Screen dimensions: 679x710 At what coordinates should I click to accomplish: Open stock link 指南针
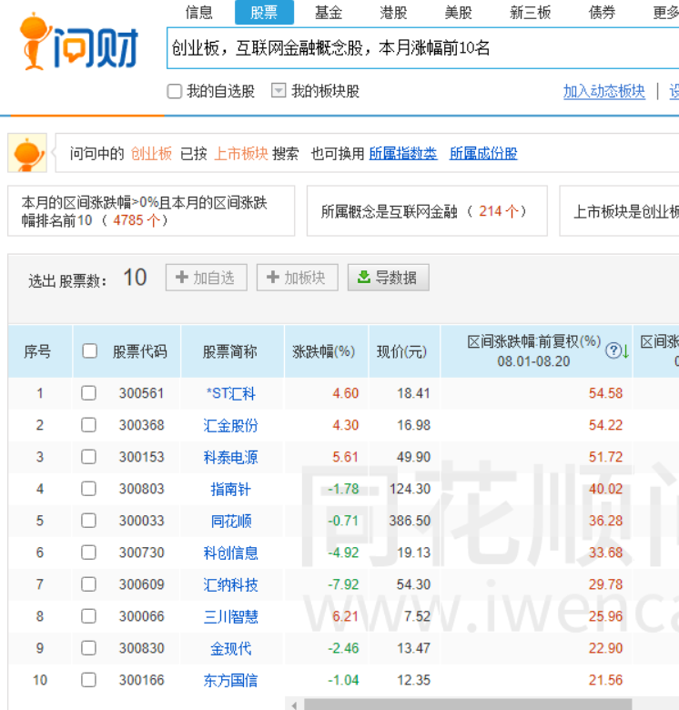coord(231,489)
